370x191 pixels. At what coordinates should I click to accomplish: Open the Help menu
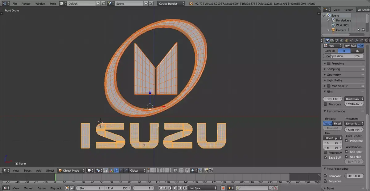click(x=53, y=3)
